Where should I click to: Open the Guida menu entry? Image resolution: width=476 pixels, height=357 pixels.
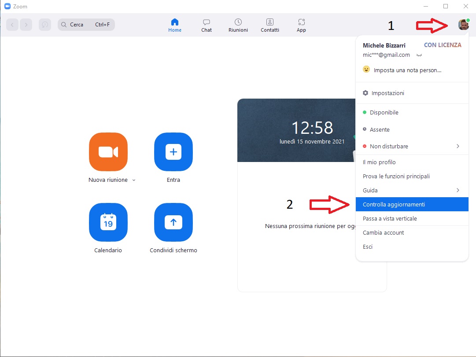click(412, 190)
